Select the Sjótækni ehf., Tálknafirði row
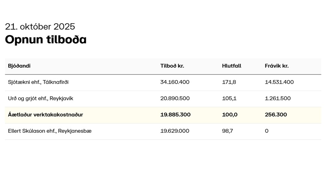Screen dimensions: 327x170 (x=38, y=82)
